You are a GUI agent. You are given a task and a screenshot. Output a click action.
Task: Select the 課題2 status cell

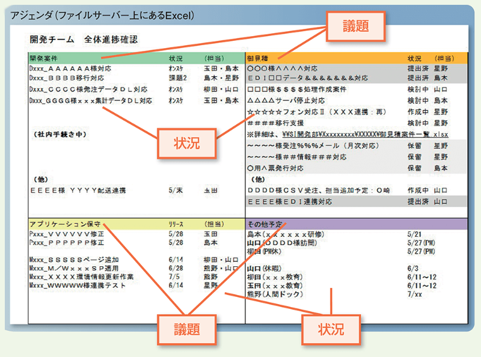[x=177, y=78]
